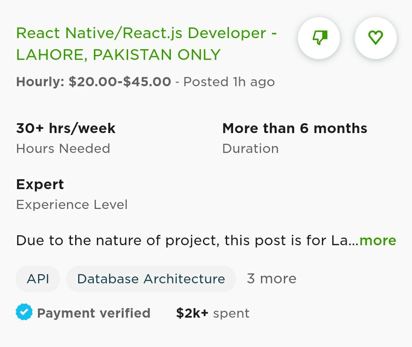
Task: Click the Payment verified badge icon
Action: pyautogui.click(x=24, y=312)
